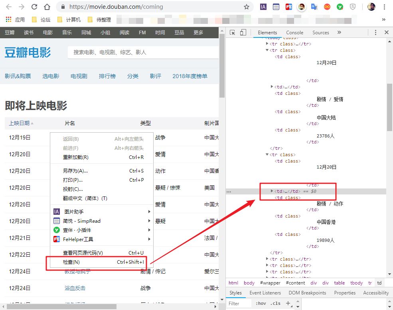Click the browser back arrow
This screenshot has width=393, height=310.
(x=9, y=7)
